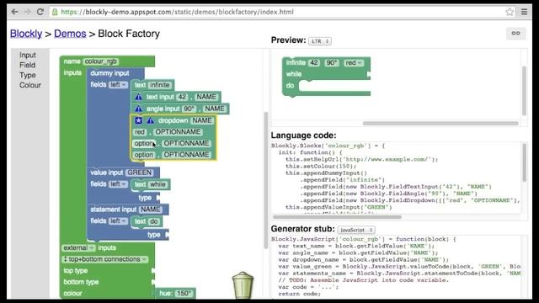Edit the dropdown block NAME field
This screenshot has height=303, width=539.
pyautogui.click(x=202, y=120)
